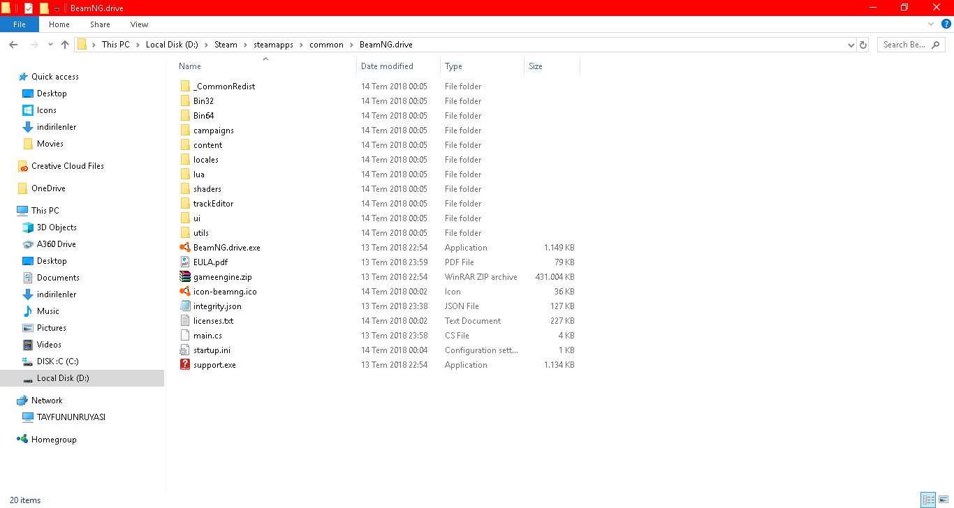
Task: Navigate to steamapps in the breadcrumb
Action: click(274, 45)
